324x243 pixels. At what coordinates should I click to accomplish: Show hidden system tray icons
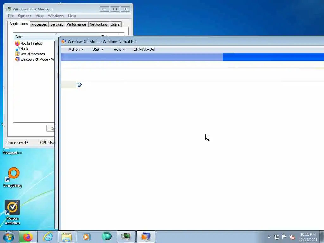click(x=269, y=237)
